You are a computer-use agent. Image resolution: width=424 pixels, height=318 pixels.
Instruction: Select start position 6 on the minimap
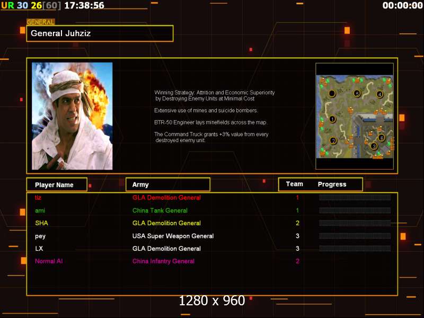(x=381, y=137)
